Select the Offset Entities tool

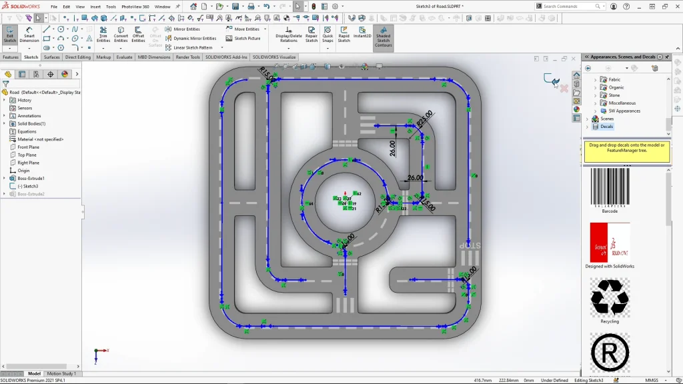tap(138, 35)
